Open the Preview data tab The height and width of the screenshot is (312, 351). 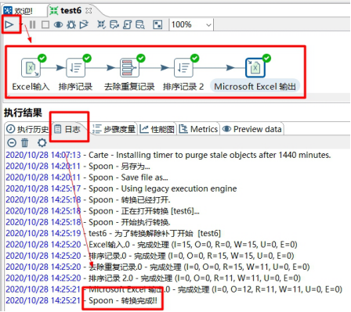coord(251,129)
